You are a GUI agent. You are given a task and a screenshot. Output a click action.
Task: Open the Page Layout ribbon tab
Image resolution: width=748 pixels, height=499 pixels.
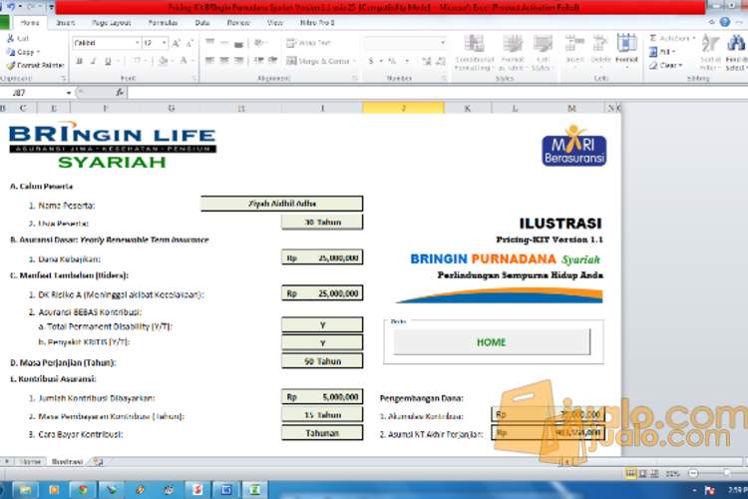pos(111,22)
